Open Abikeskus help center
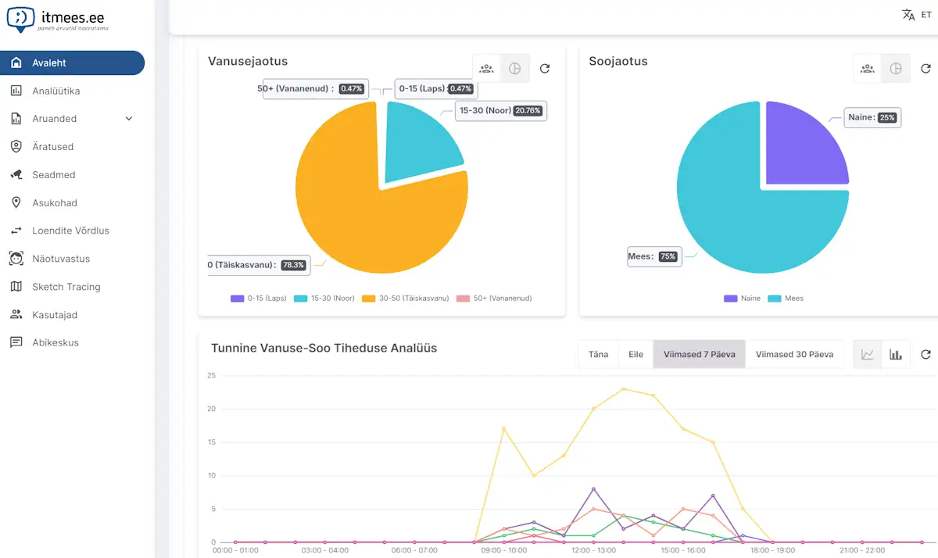This screenshot has height=558, width=938. point(55,342)
